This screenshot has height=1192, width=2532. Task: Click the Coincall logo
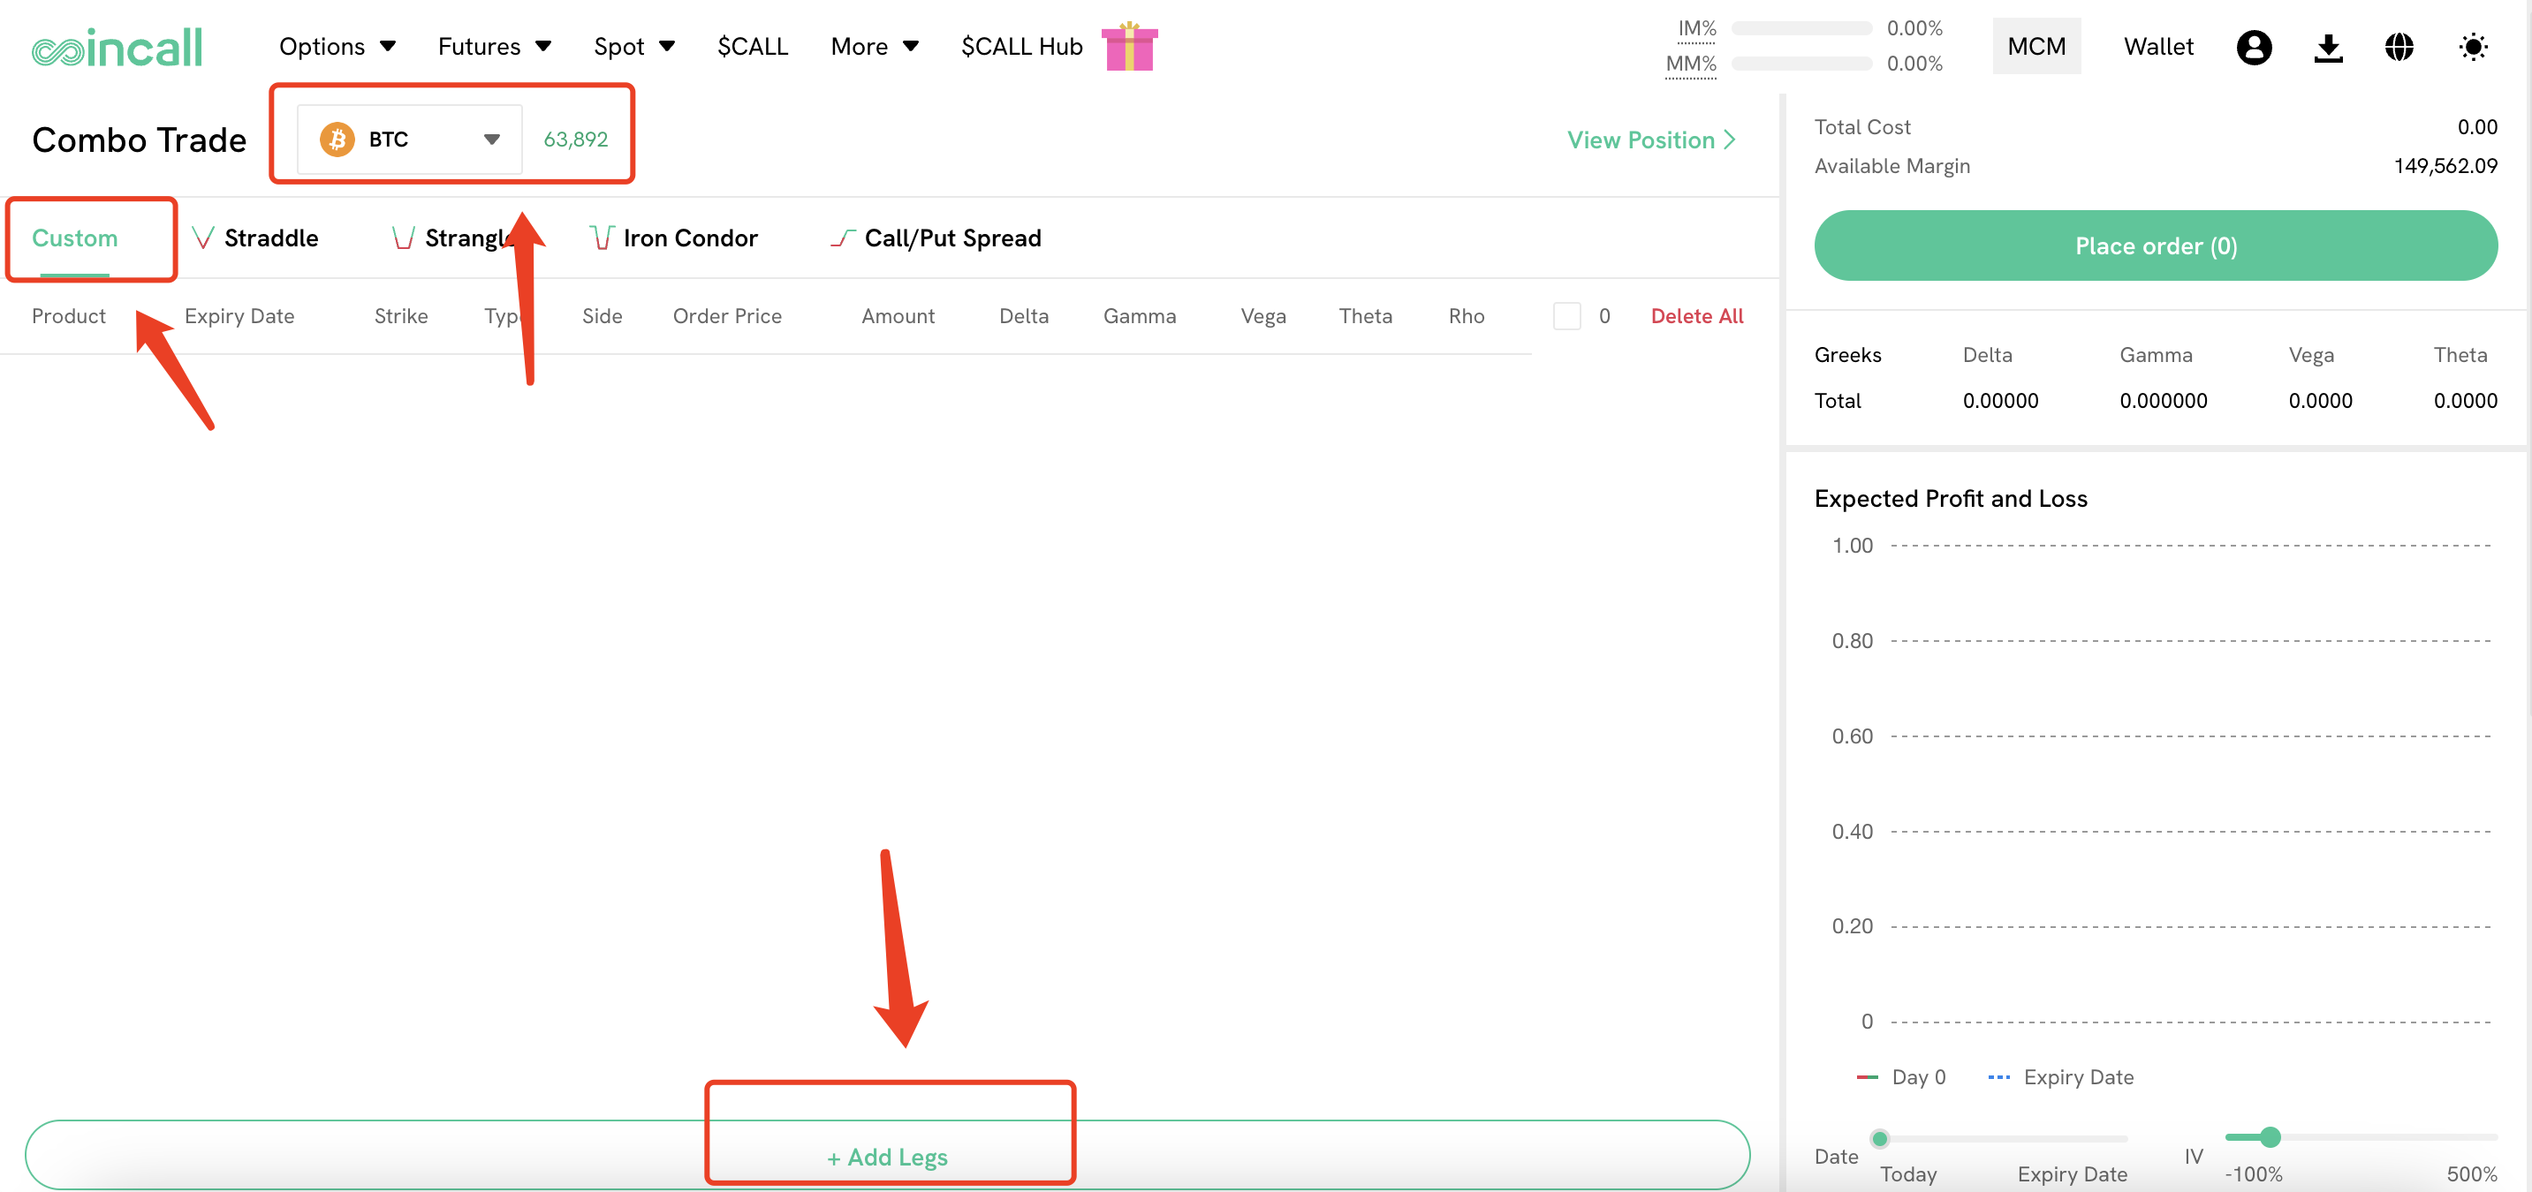[117, 47]
